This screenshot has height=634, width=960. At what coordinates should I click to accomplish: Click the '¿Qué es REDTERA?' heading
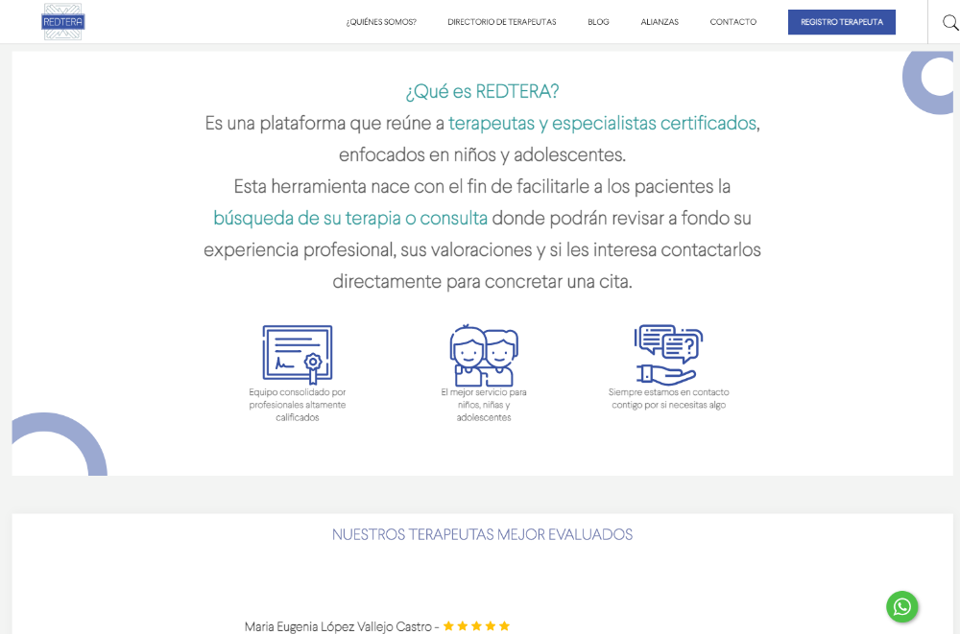pyautogui.click(x=482, y=91)
